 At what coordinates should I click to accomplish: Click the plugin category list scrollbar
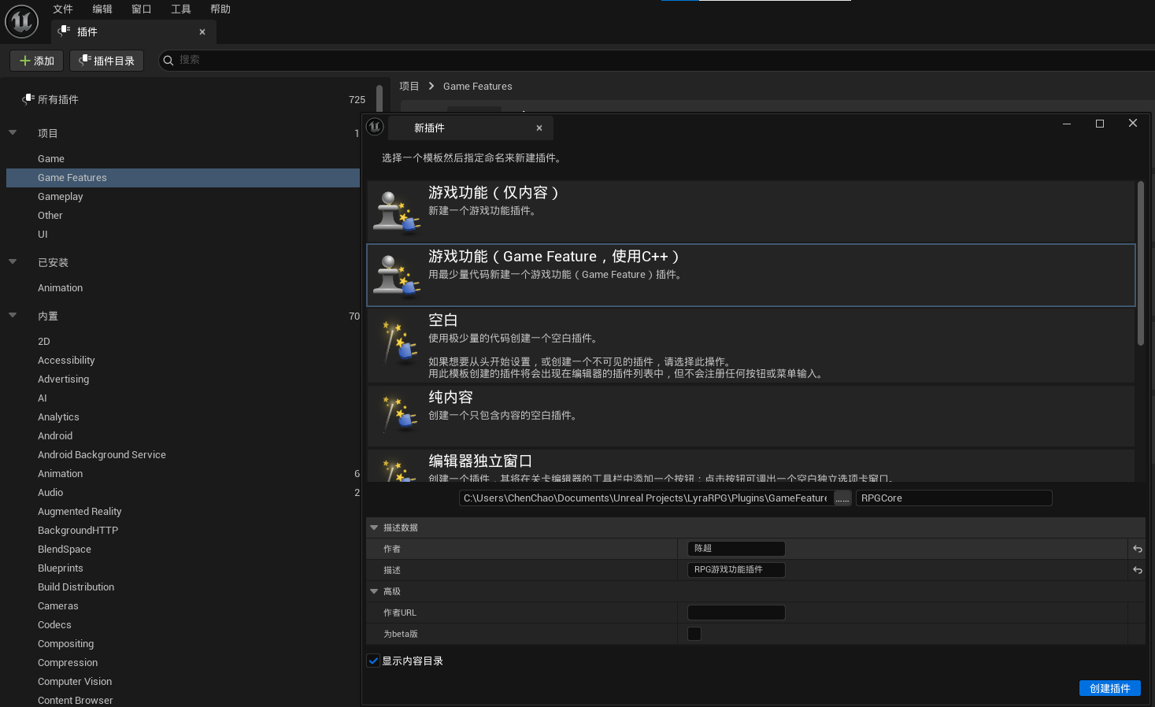point(379,98)
